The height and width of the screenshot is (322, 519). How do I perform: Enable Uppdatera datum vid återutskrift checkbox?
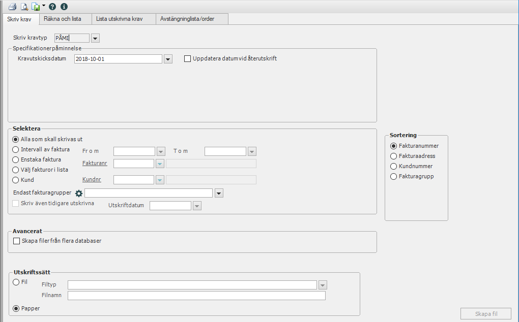[x=188, y=58]
